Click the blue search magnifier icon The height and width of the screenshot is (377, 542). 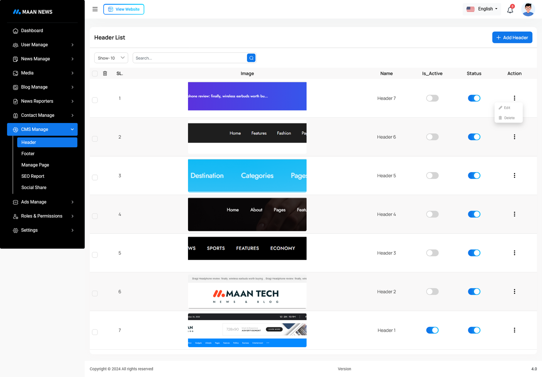[x=251, y=58]
